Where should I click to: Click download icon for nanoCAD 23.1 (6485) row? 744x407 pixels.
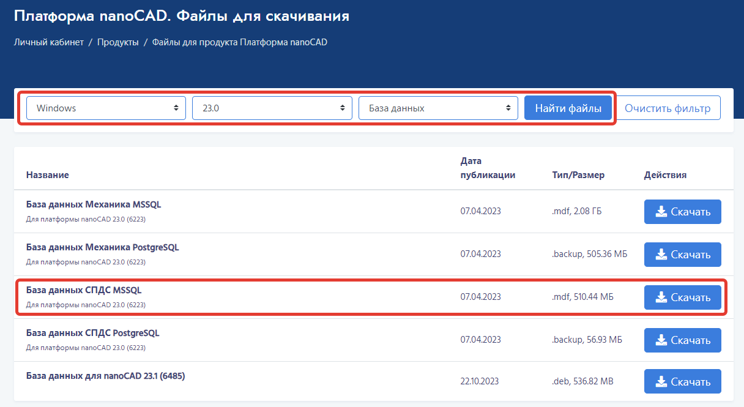point(661,381)
